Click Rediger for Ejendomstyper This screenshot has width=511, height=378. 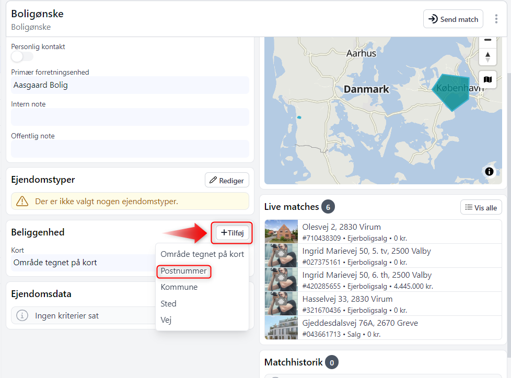tap(227, 180)
